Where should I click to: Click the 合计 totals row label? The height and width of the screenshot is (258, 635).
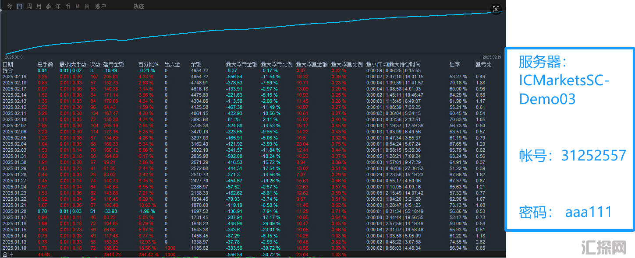(8, 255)
